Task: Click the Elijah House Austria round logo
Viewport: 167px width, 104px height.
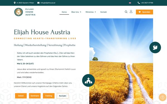Action: 19,12
